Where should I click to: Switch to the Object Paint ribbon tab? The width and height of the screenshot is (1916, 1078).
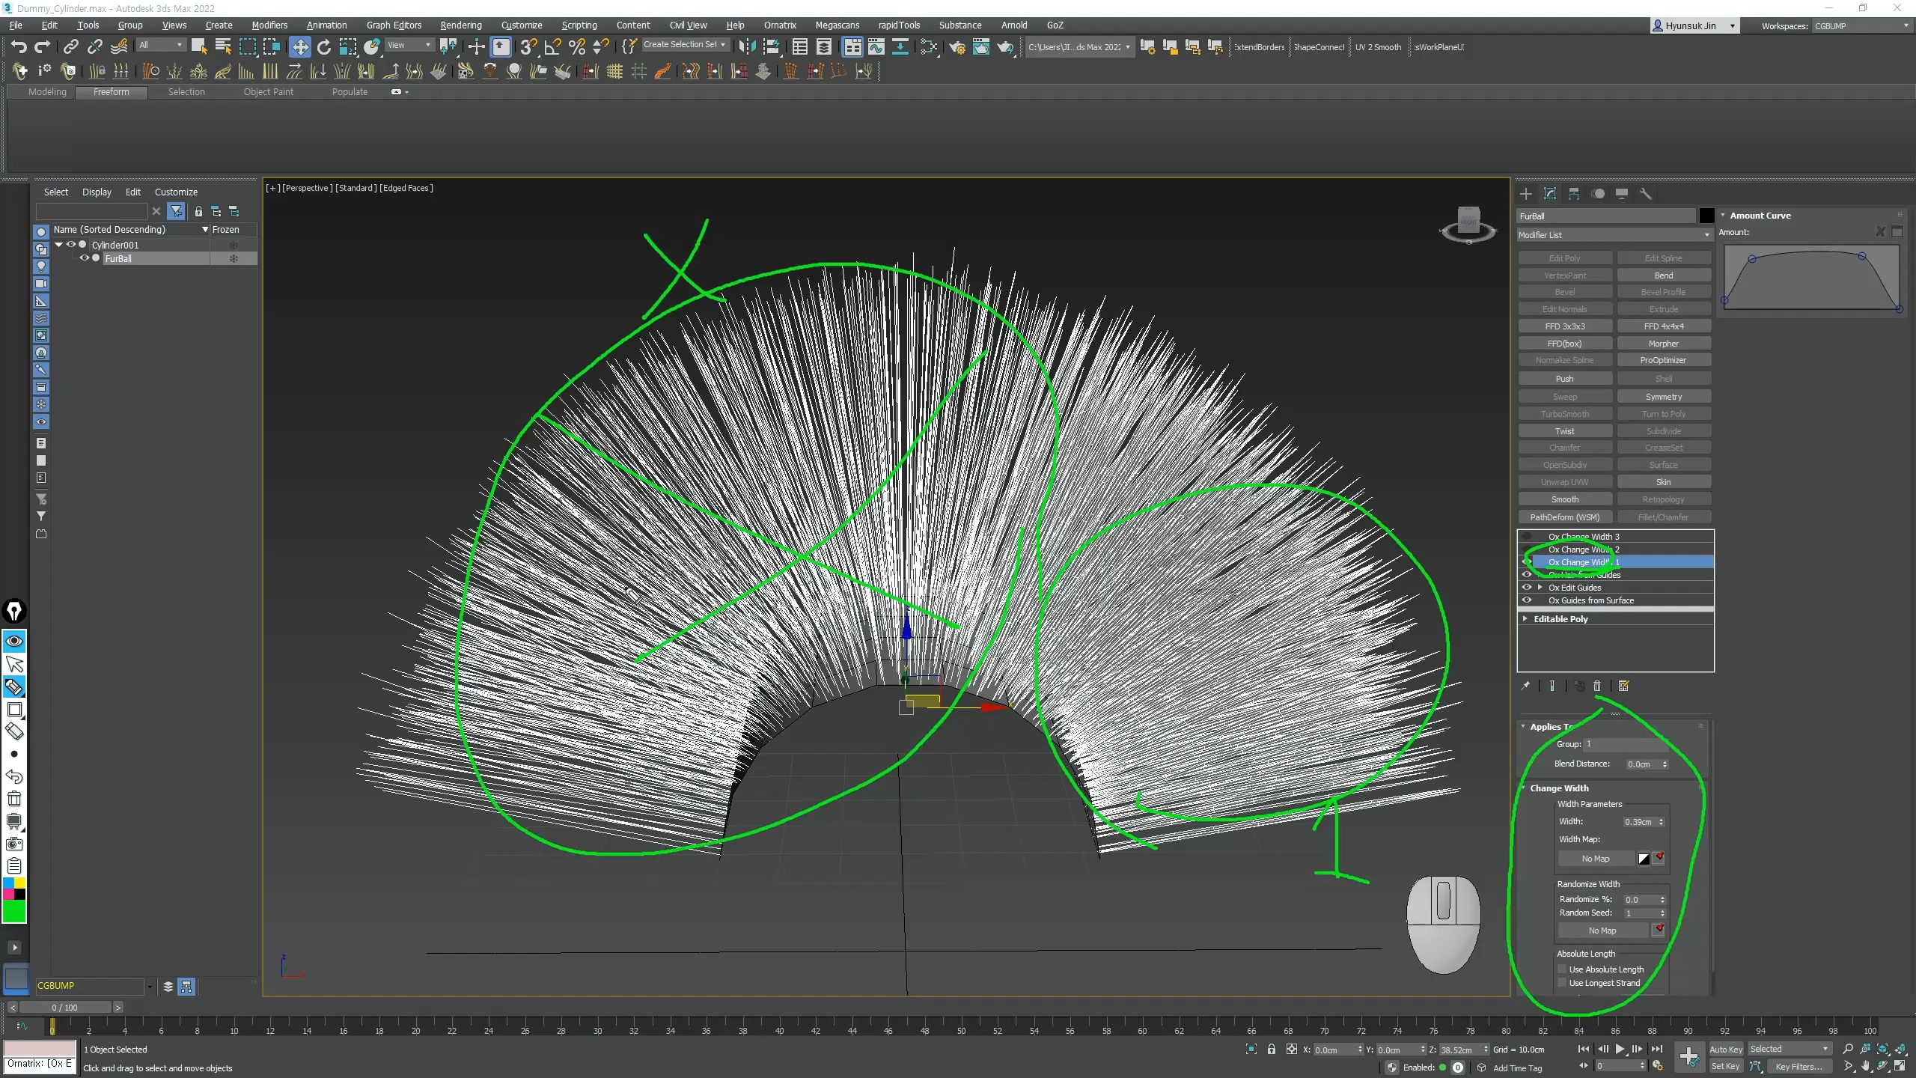pyautogui.click(x=268, y=91)
